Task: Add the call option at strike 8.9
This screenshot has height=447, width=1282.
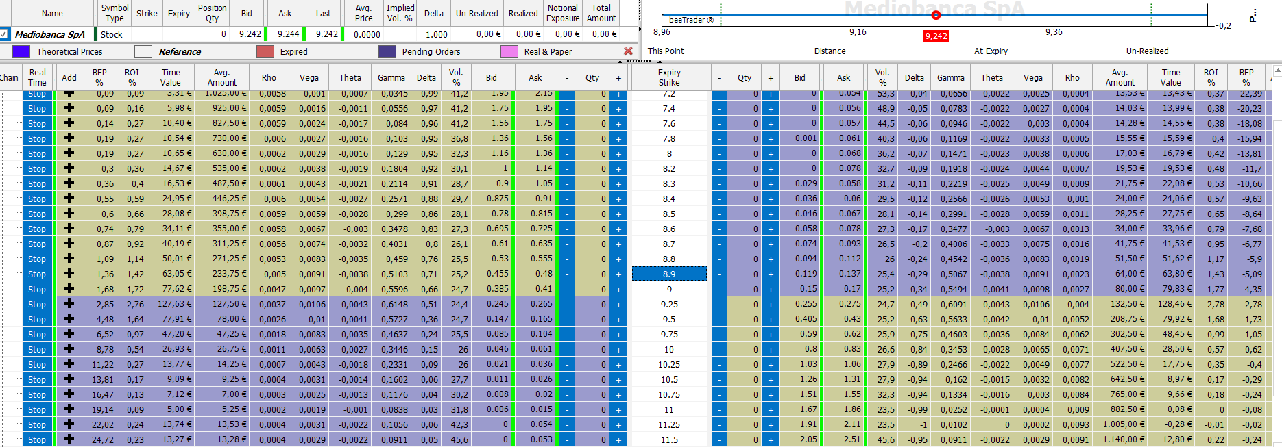Action: coord(69,274)
